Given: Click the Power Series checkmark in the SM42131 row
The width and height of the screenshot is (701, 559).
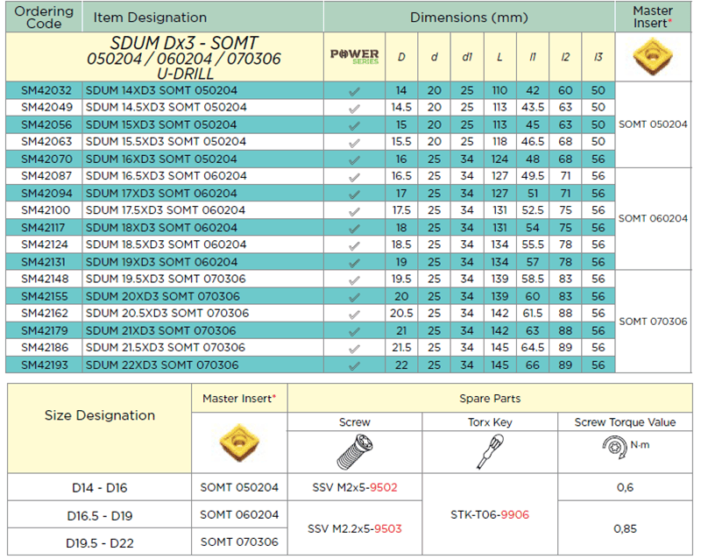Looking at the screenshot, I should pyautogui.click(x=354, y=263).
